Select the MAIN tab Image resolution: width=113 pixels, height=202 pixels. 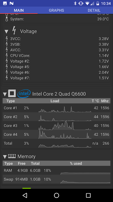pyautogui.click(x=19, y=10)
